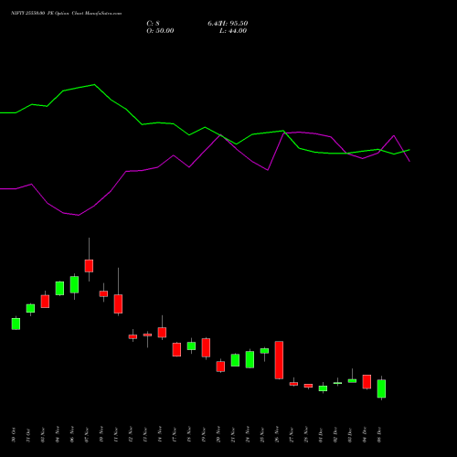Click the NIFTY PE Option chart title
The height and width of the screenshot is (457, 457).
tap(66, 14)
